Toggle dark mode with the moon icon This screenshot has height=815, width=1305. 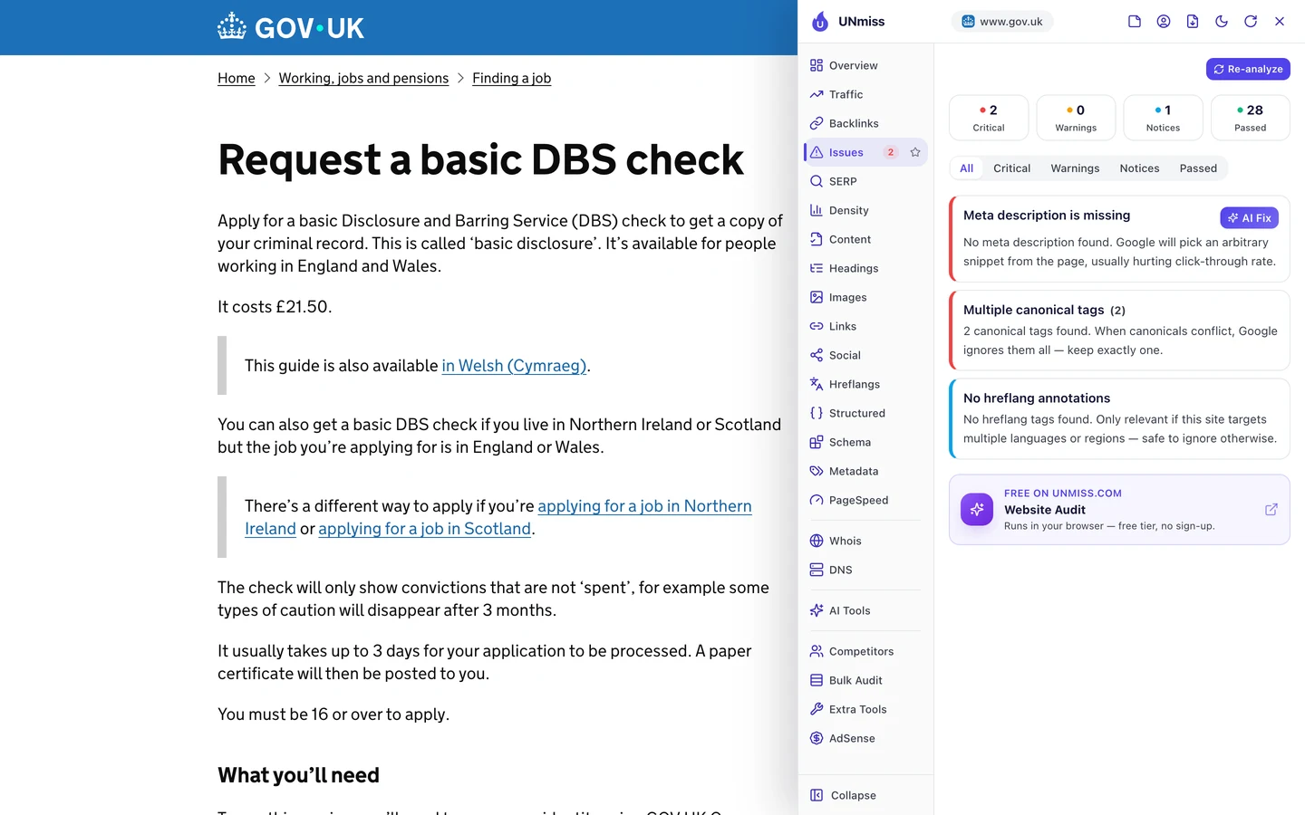coord(1222,22)
